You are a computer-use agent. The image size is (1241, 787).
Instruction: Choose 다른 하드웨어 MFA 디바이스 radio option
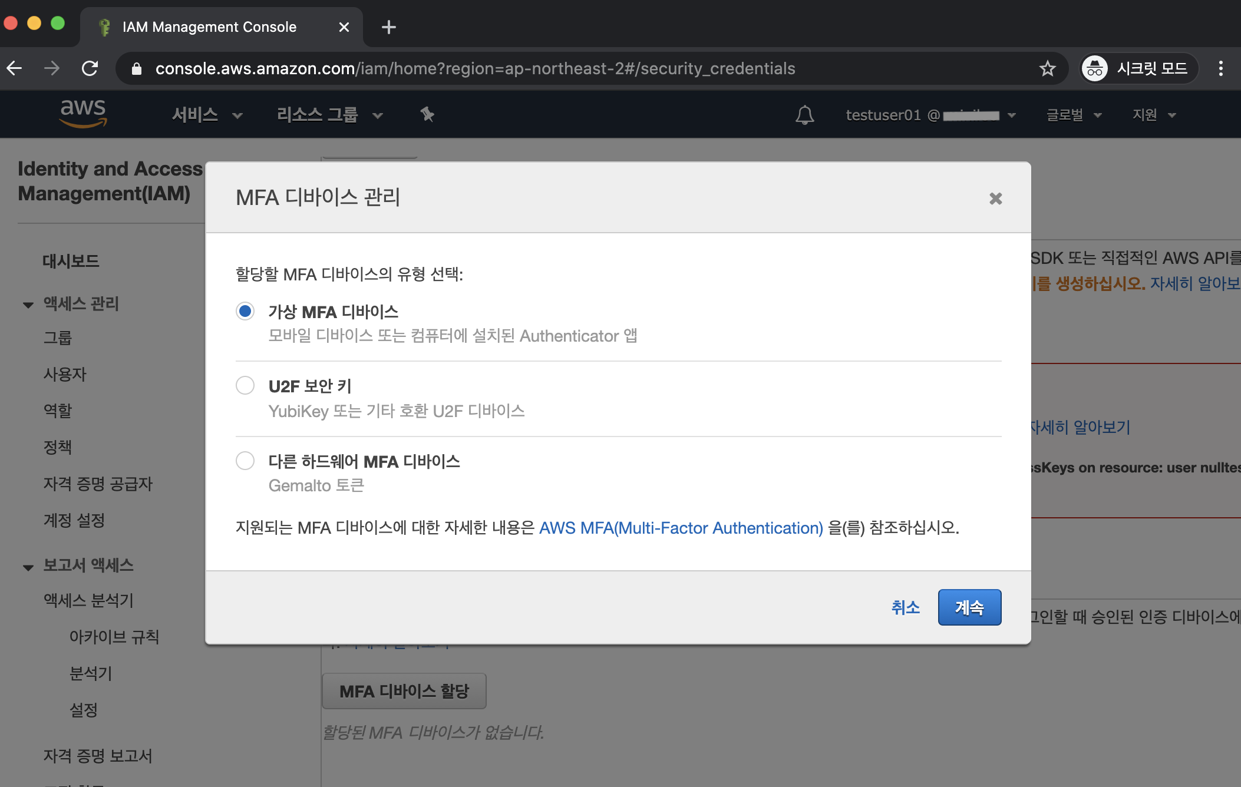(x=245, y=461)
